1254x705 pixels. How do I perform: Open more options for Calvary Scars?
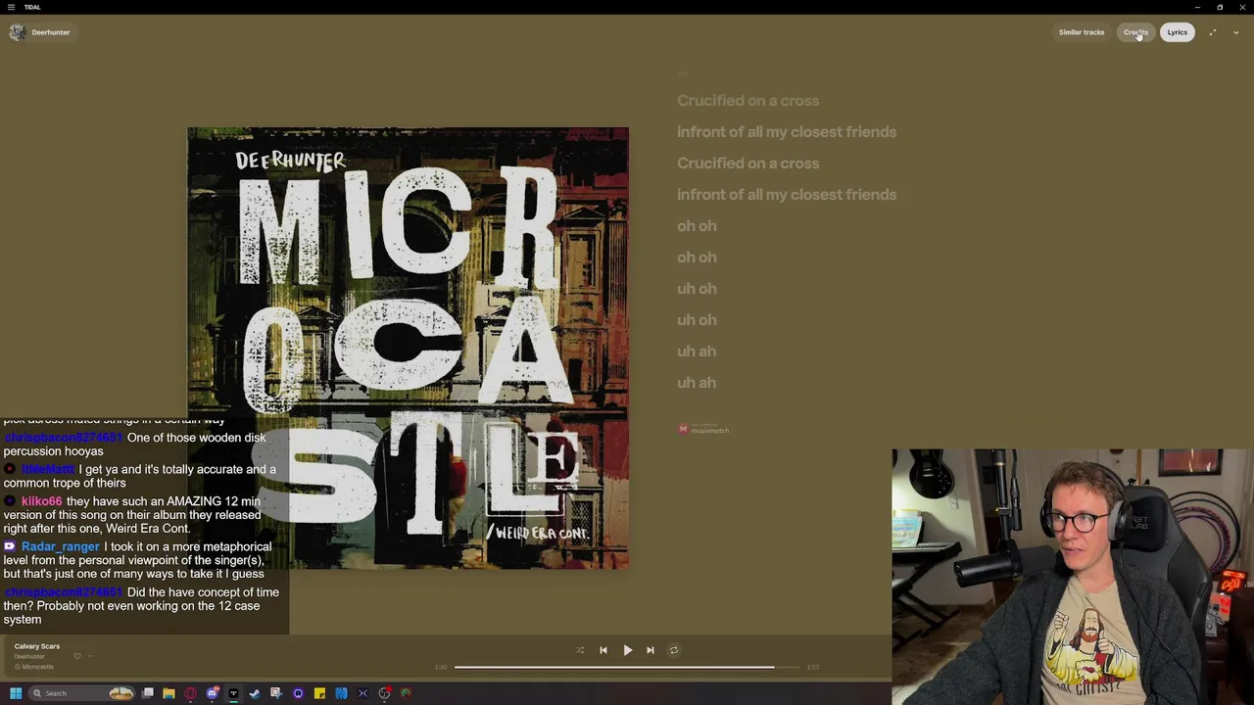pyautogui.click(x=91, y=656)
